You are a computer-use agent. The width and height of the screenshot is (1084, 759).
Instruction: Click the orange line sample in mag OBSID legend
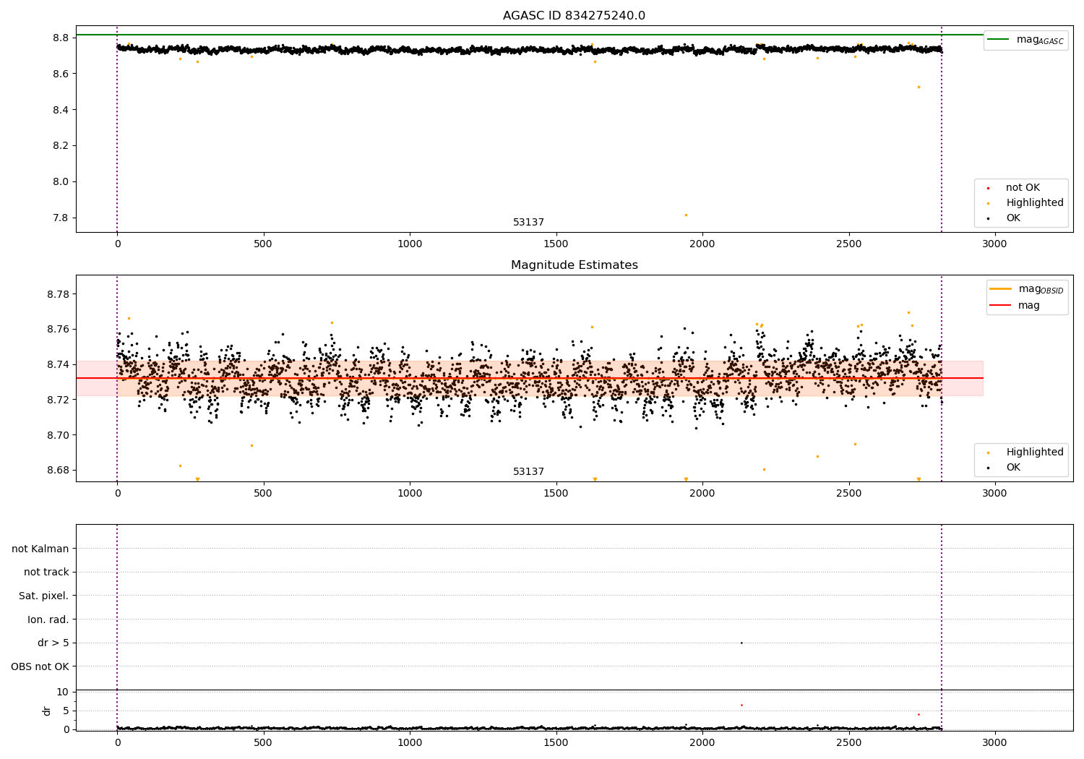1000,289
